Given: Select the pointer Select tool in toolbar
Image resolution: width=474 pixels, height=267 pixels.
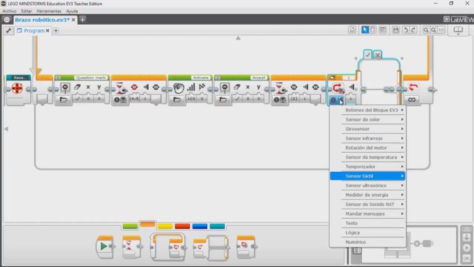Looking at the screenshot, I should 365,30.
